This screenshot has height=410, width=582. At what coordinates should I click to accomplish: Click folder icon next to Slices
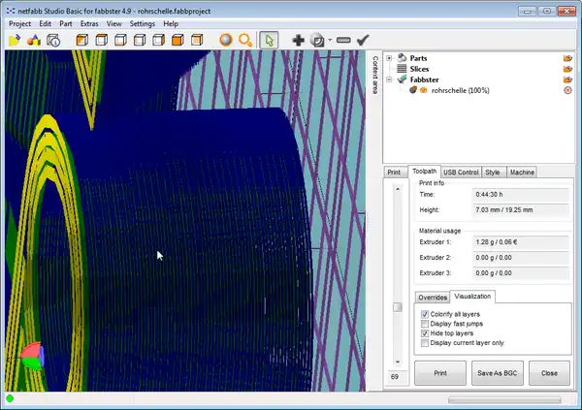coord(567,69)
